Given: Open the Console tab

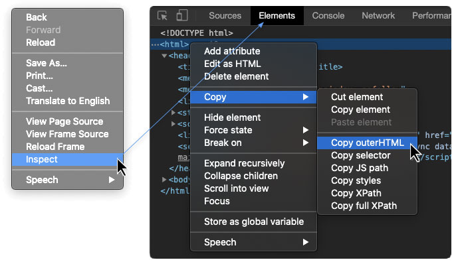Looking at the screenshot, I should click(328, 16).
